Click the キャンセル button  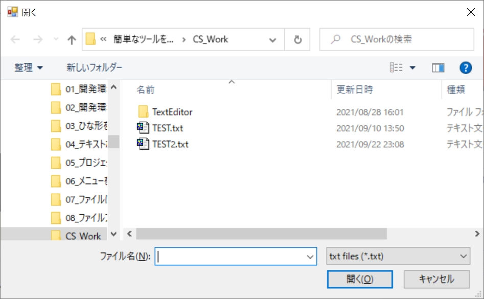click(435, 279)
